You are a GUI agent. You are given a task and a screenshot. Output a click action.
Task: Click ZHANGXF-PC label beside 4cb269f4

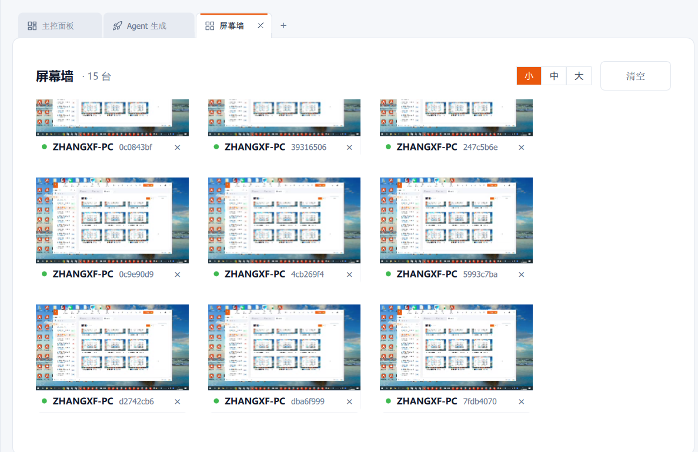pos(255,274)
